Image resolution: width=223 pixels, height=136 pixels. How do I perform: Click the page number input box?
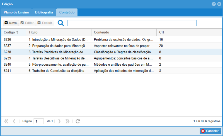[38, 121]
